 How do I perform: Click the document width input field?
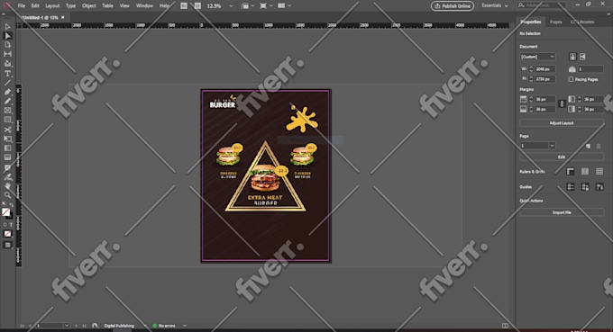(x=544, y=69)
